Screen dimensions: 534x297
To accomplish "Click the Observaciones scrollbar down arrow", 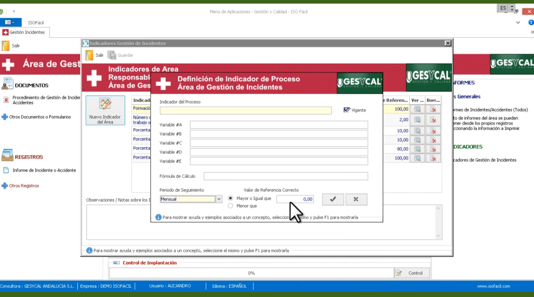I will point(438,236).
